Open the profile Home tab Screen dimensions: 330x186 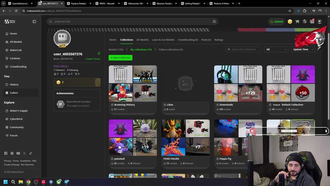coord(113,40)
